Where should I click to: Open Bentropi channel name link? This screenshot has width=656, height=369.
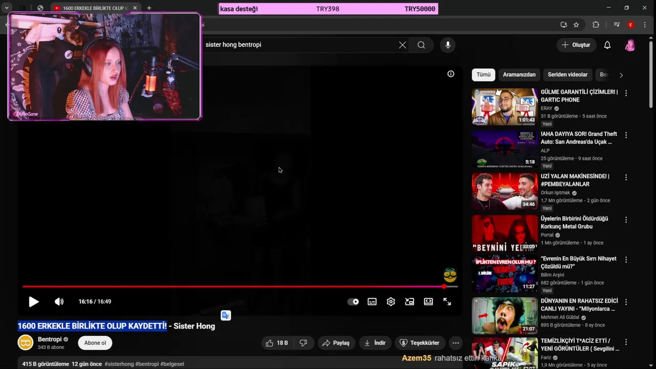[x=50, y=339]
